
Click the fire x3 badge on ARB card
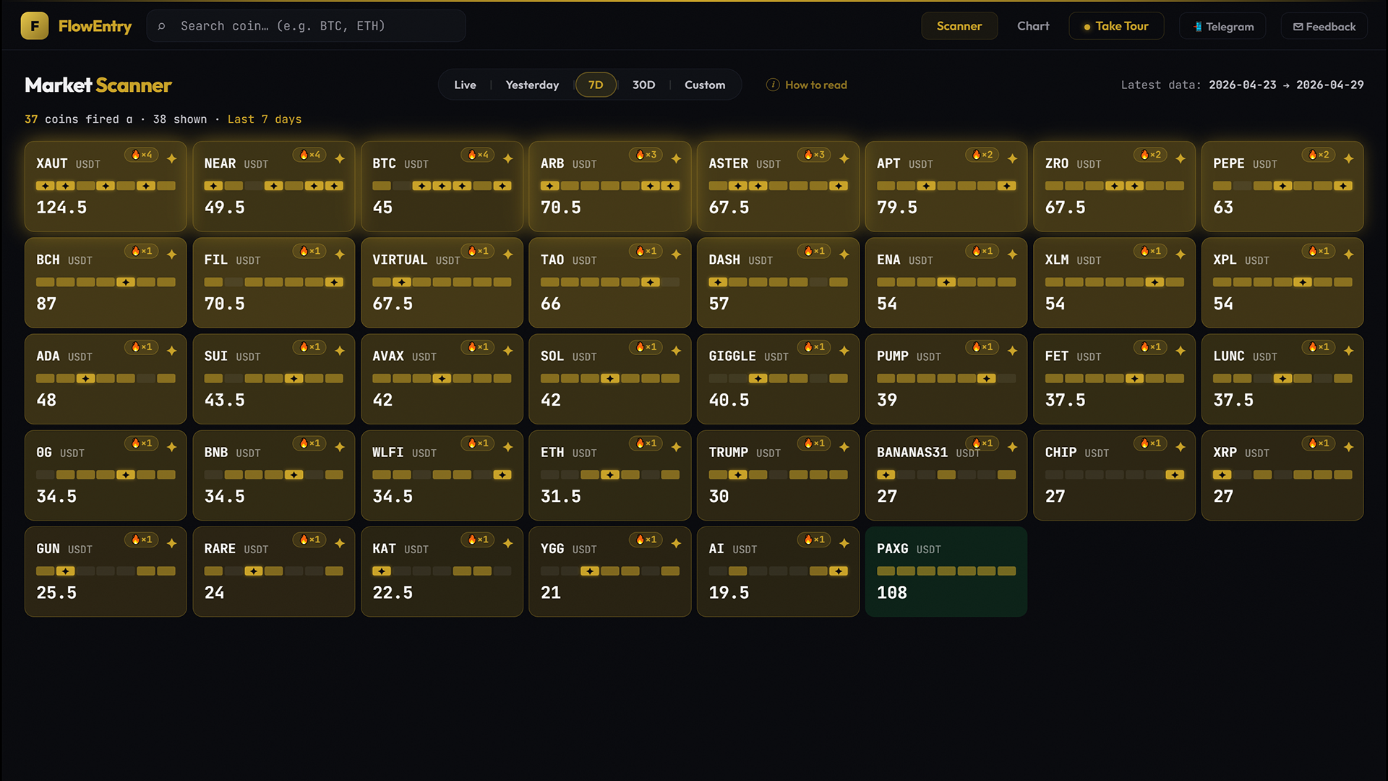click(646, 155)
